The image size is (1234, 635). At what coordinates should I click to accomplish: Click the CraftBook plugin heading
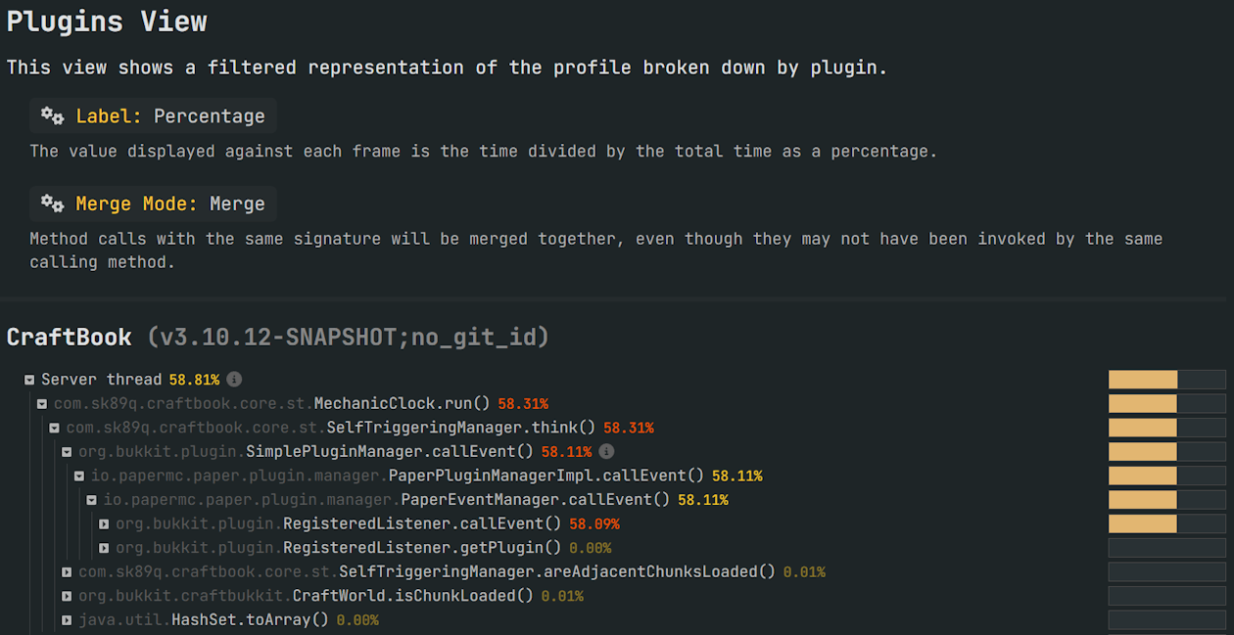pos(69,336)
